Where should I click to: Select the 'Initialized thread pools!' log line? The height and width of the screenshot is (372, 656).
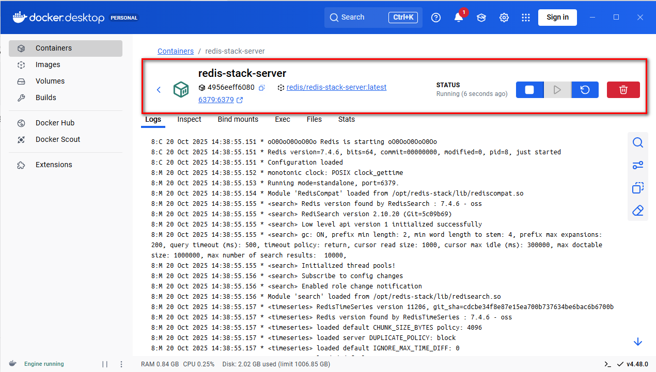[x=273, y=265]
